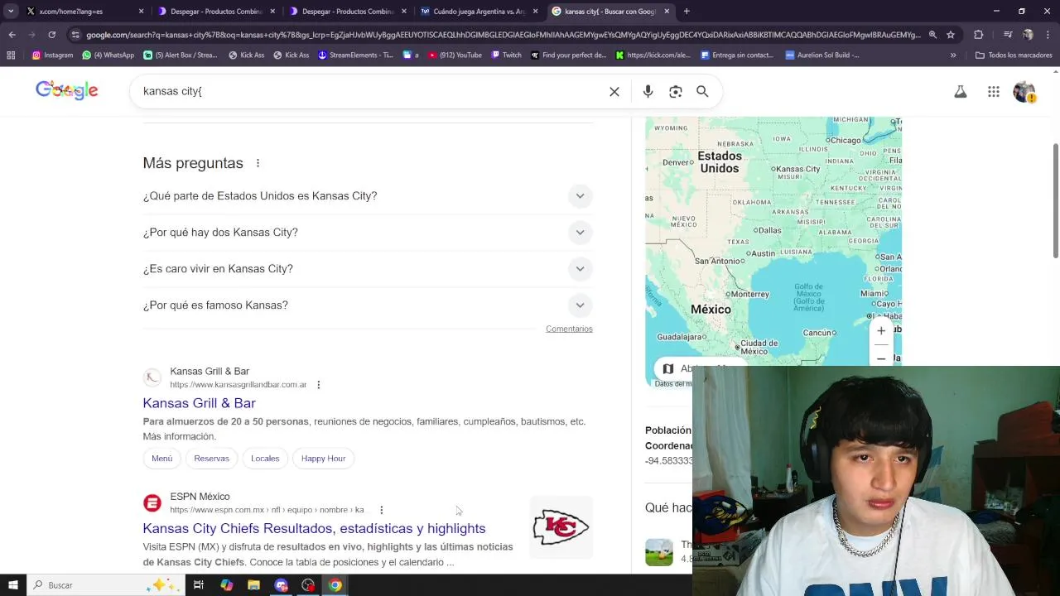Screen dimensions: 1060x596
Task: Open the browser page zoom magnifier icon
Action: tap(932, 35)
